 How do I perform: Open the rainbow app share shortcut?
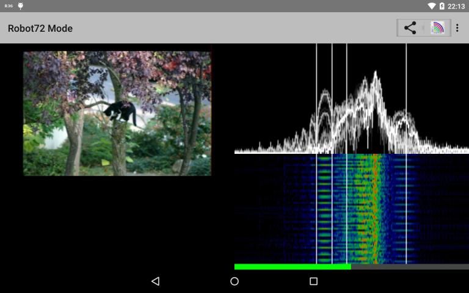coord(437,28)
